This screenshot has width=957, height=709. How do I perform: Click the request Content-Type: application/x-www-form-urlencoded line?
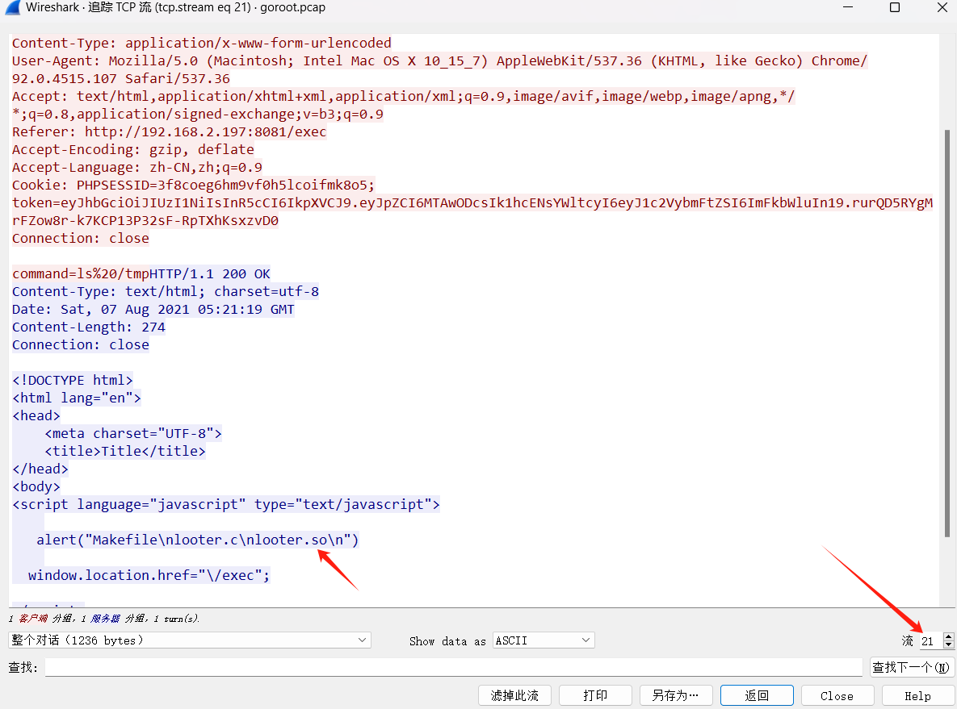(x=202, y=44)
